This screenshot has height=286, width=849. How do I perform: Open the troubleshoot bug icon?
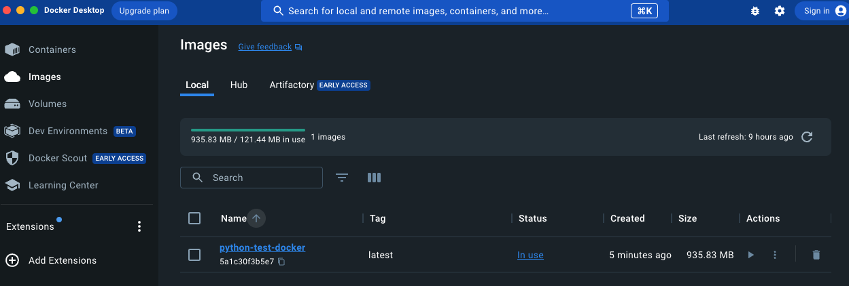[755, 11]
